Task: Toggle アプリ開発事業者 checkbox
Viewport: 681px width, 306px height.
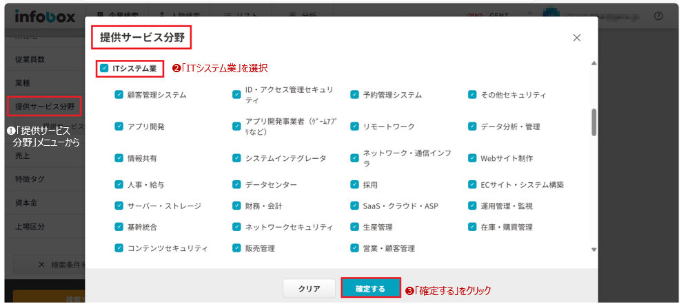Action: (236, 126)
